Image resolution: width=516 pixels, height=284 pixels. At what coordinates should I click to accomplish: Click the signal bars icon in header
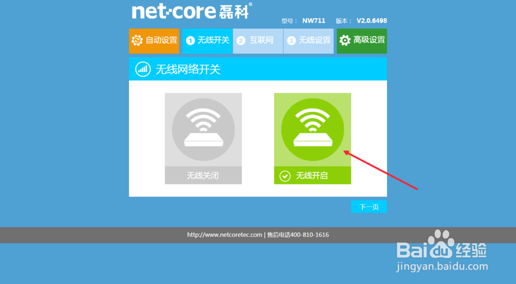(143, 70)
